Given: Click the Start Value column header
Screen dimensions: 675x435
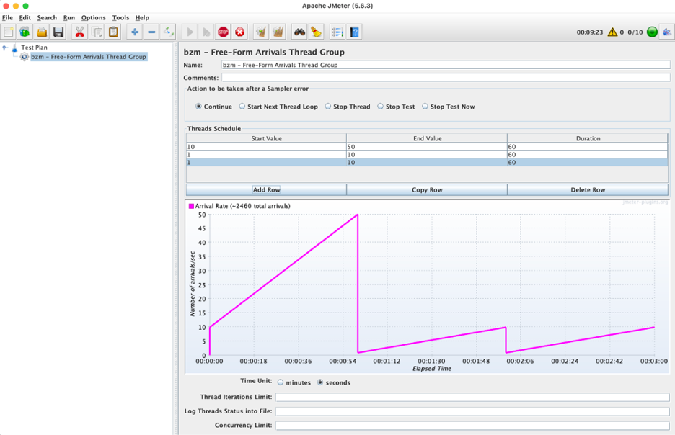Looking at the screenshot, I should 267,138.
